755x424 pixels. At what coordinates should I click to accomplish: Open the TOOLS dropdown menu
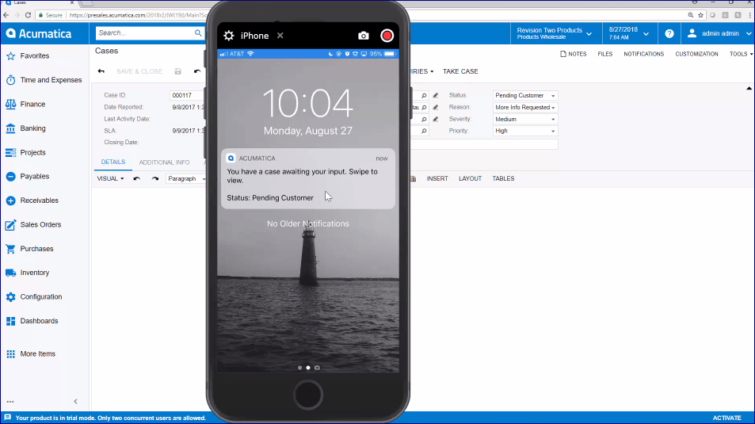741,54
